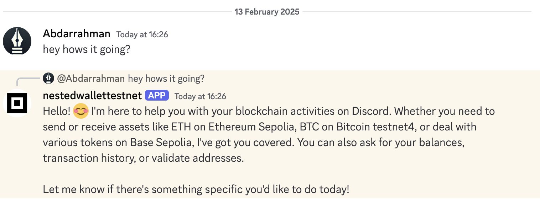Click 'transaction history, or validate addresses.' line
The height and width of the screenshot is (209, 540).
[x=143, y=158]
